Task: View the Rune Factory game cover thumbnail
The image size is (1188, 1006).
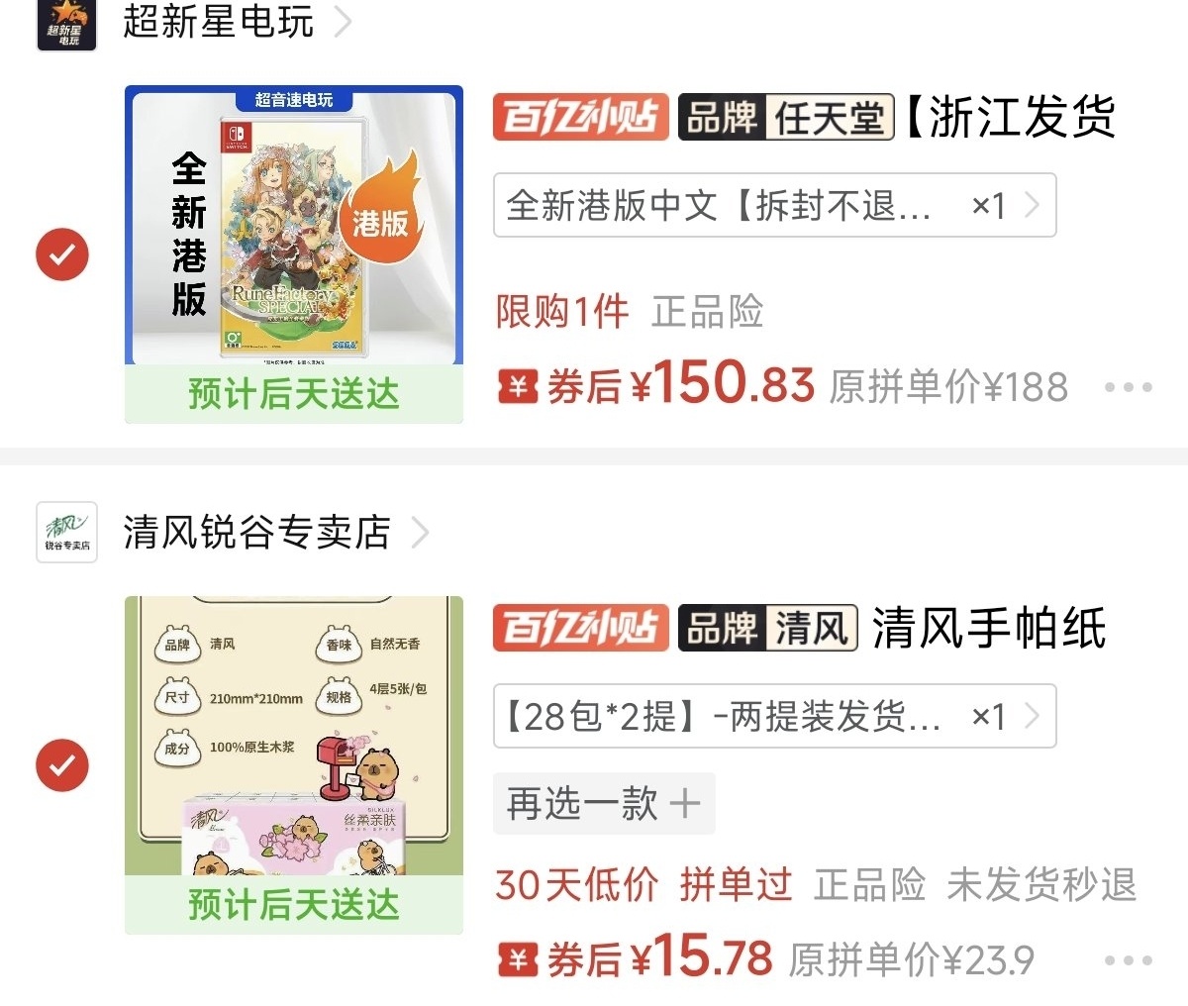Action: 294,254
